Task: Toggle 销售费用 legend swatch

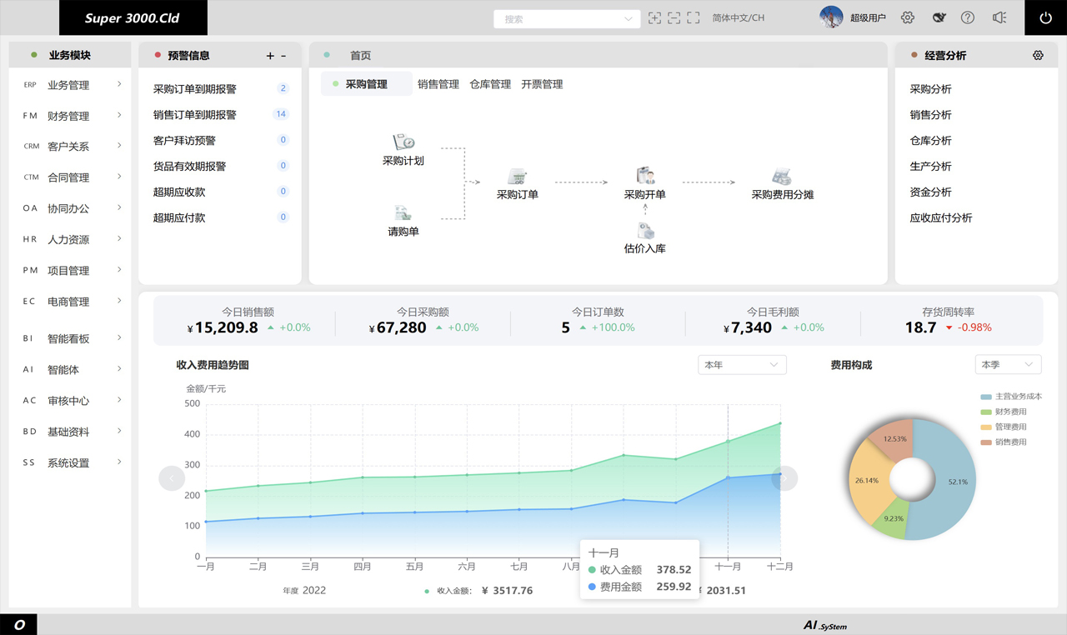Action: pyautogui.click(x=986, y=442)
